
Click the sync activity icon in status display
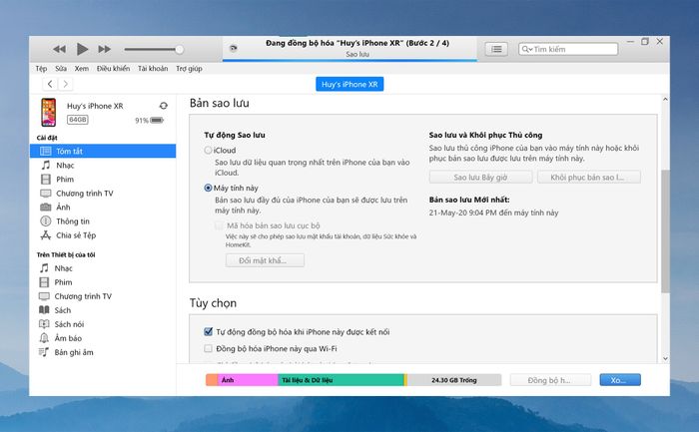coord(233,48)
